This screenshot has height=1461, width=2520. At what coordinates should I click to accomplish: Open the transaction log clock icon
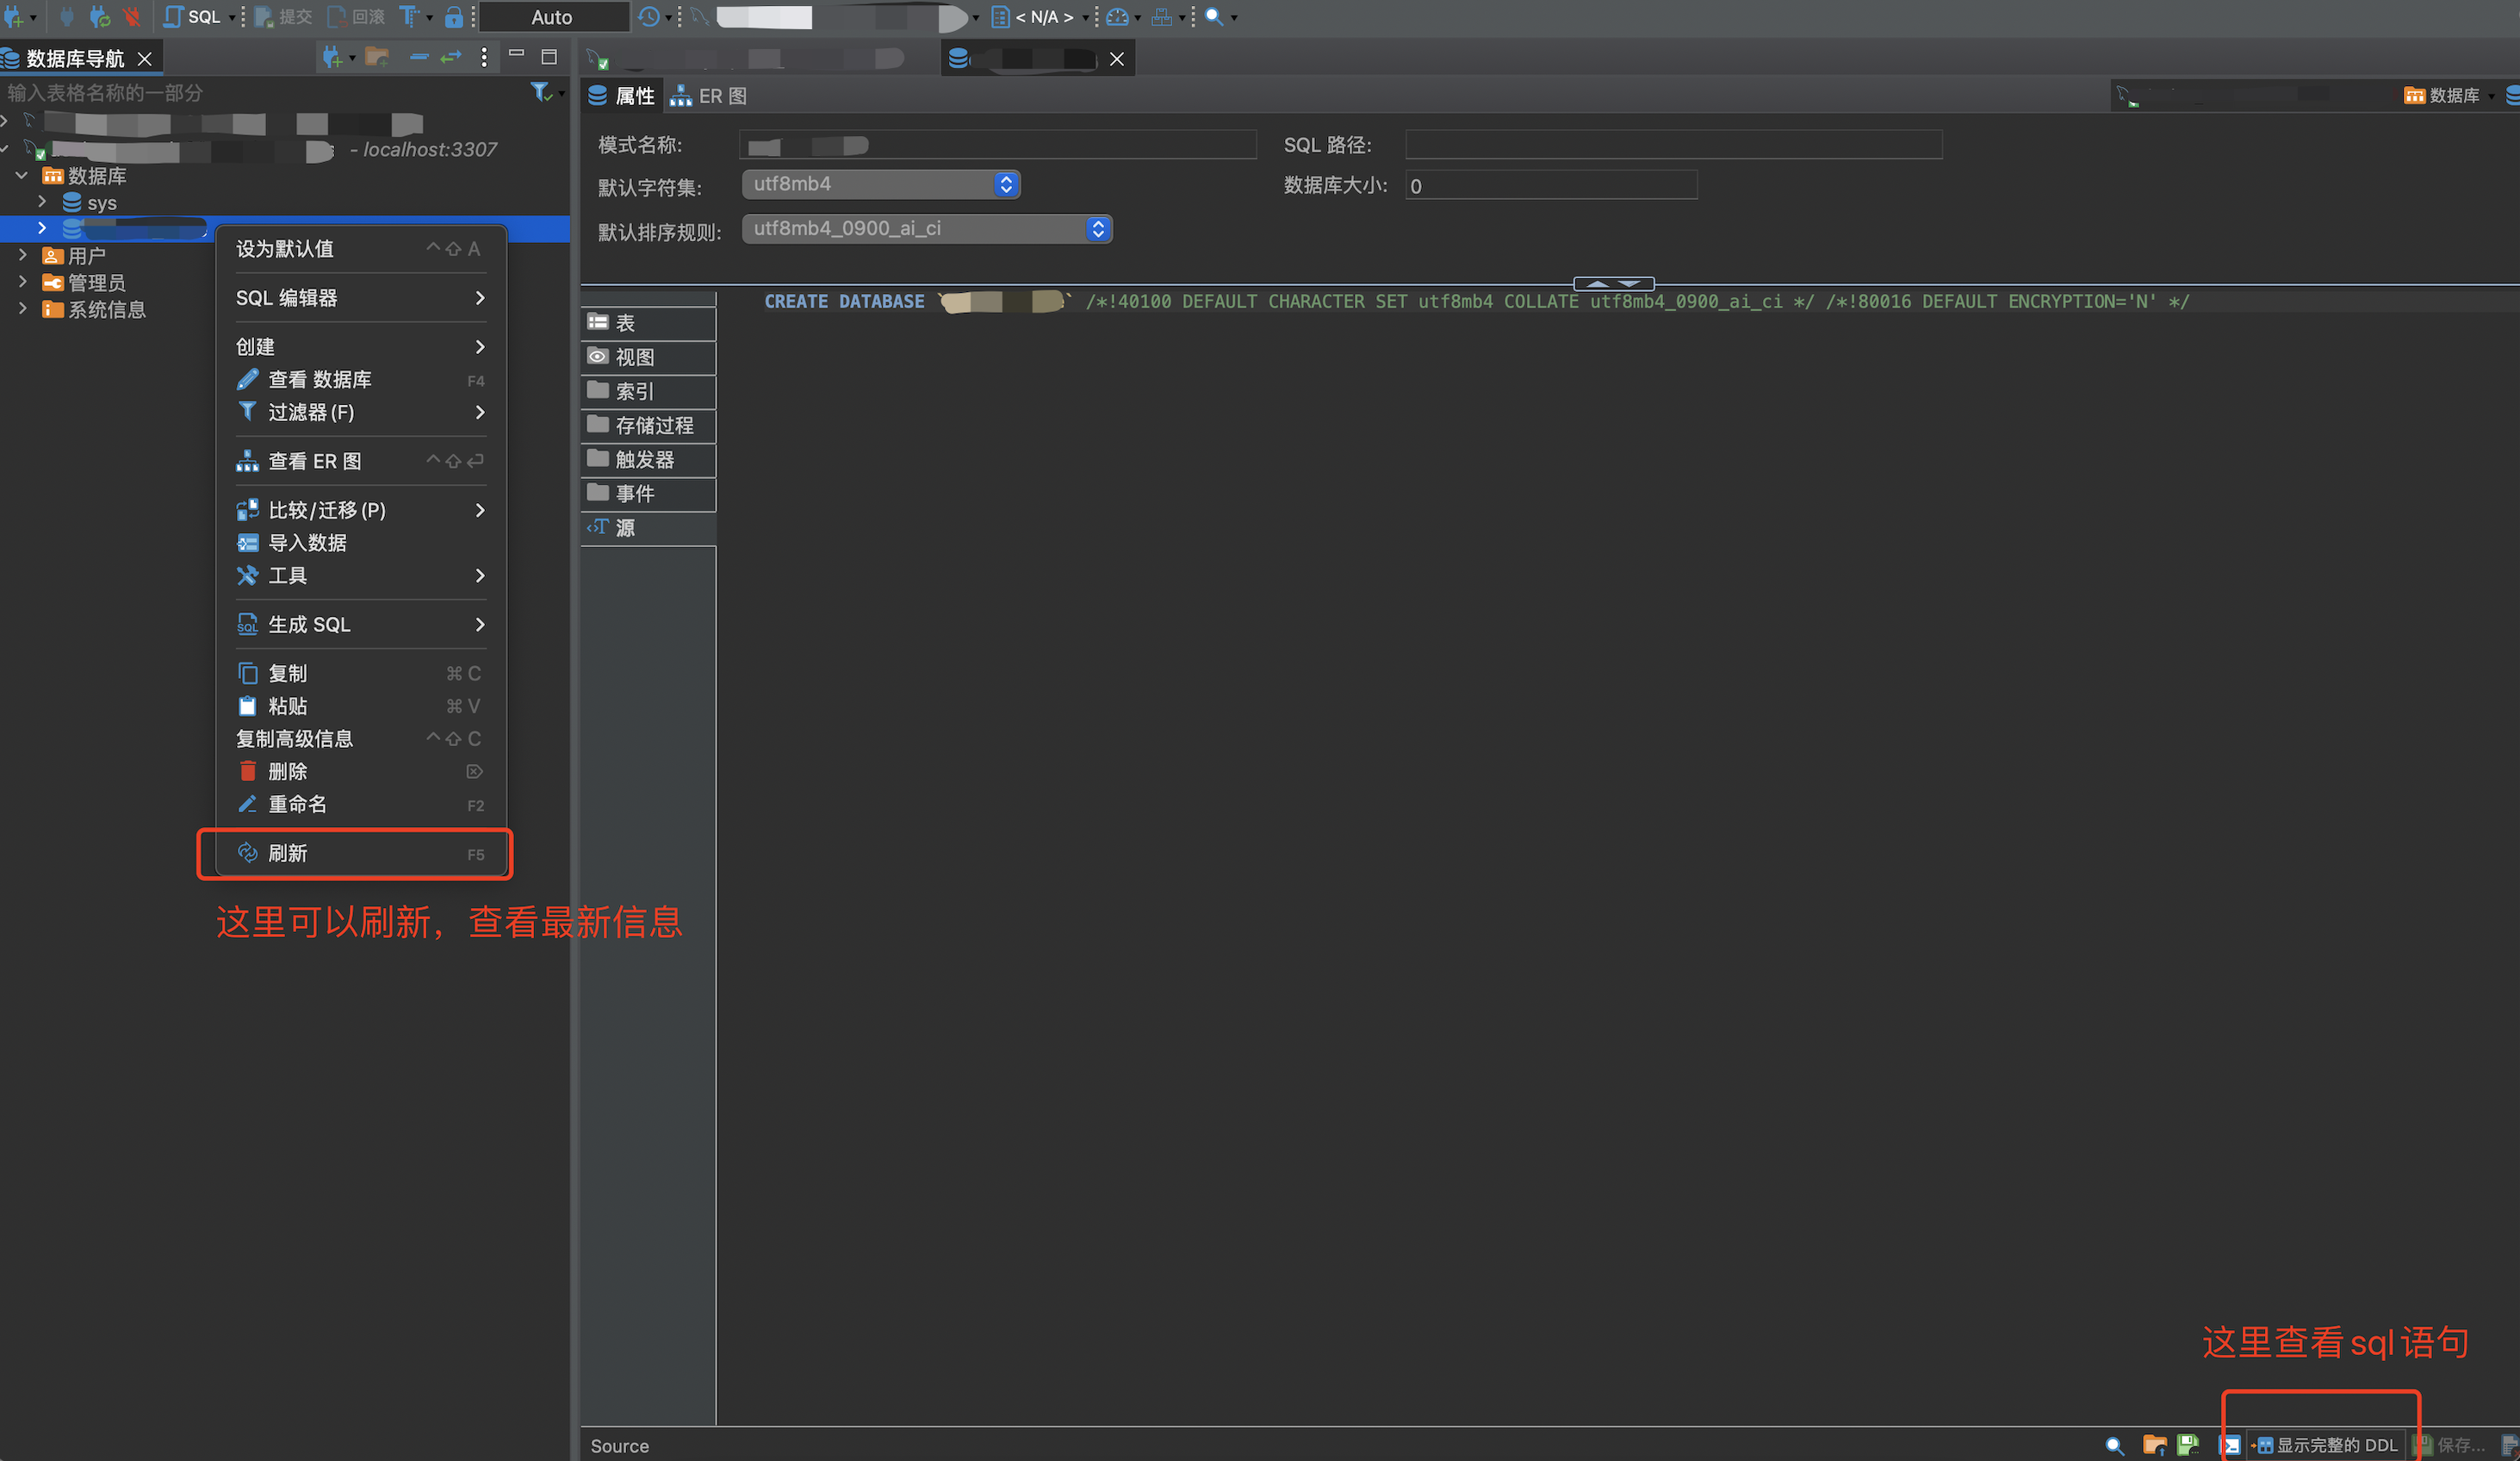[649, 16]
